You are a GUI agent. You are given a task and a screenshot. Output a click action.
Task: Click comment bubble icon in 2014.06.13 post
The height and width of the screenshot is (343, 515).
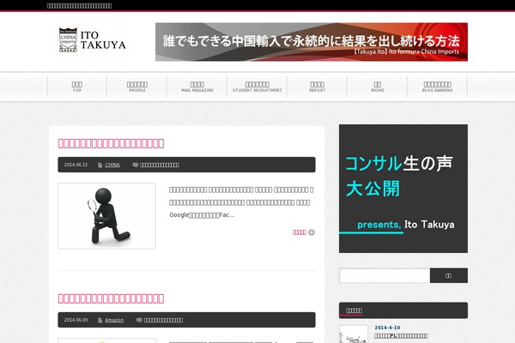click(136, 165)
